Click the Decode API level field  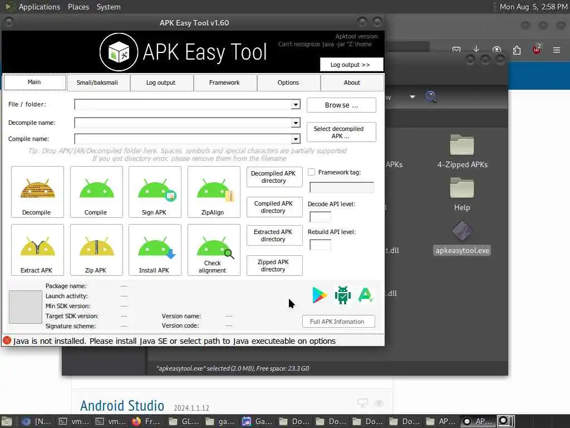[x=320, y=217]
